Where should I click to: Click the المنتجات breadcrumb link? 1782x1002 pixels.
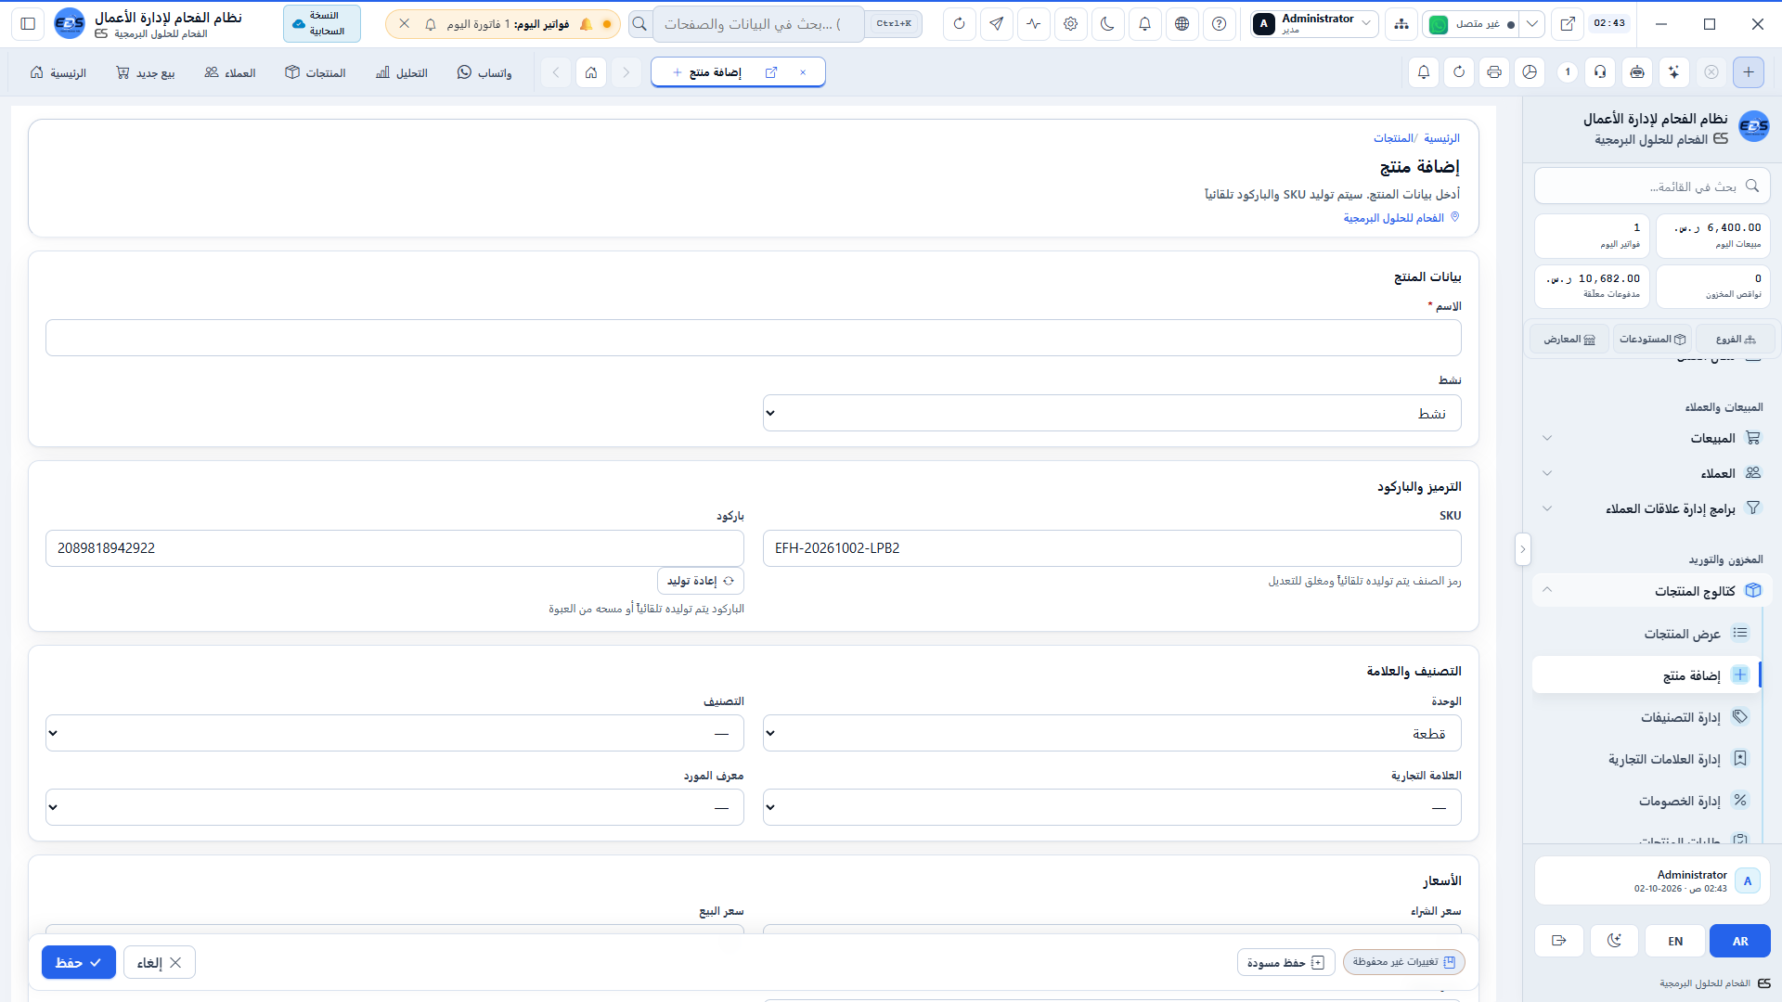point(1393,138)
